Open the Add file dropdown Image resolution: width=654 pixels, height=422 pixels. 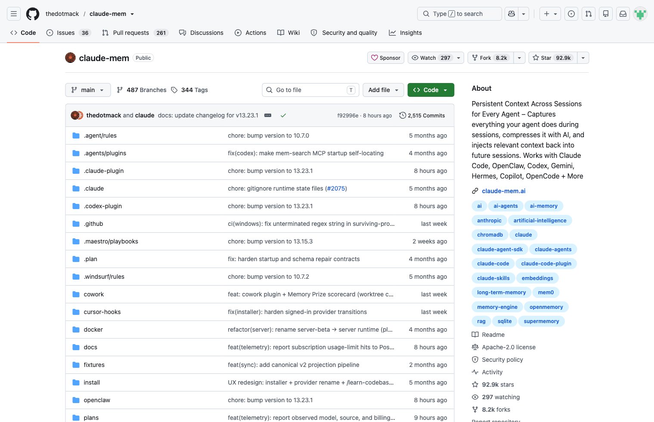pyautogui.click(x=383, y=90)
